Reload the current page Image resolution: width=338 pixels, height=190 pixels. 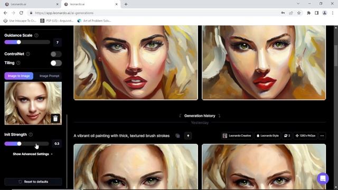21,13
